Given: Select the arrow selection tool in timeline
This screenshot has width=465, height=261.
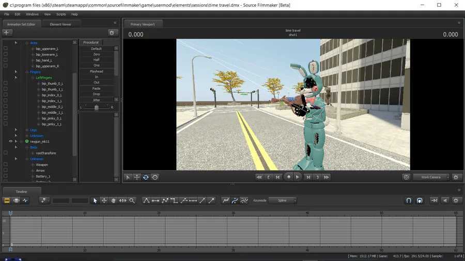Looking at the screenshot, I should coord(95,201).
